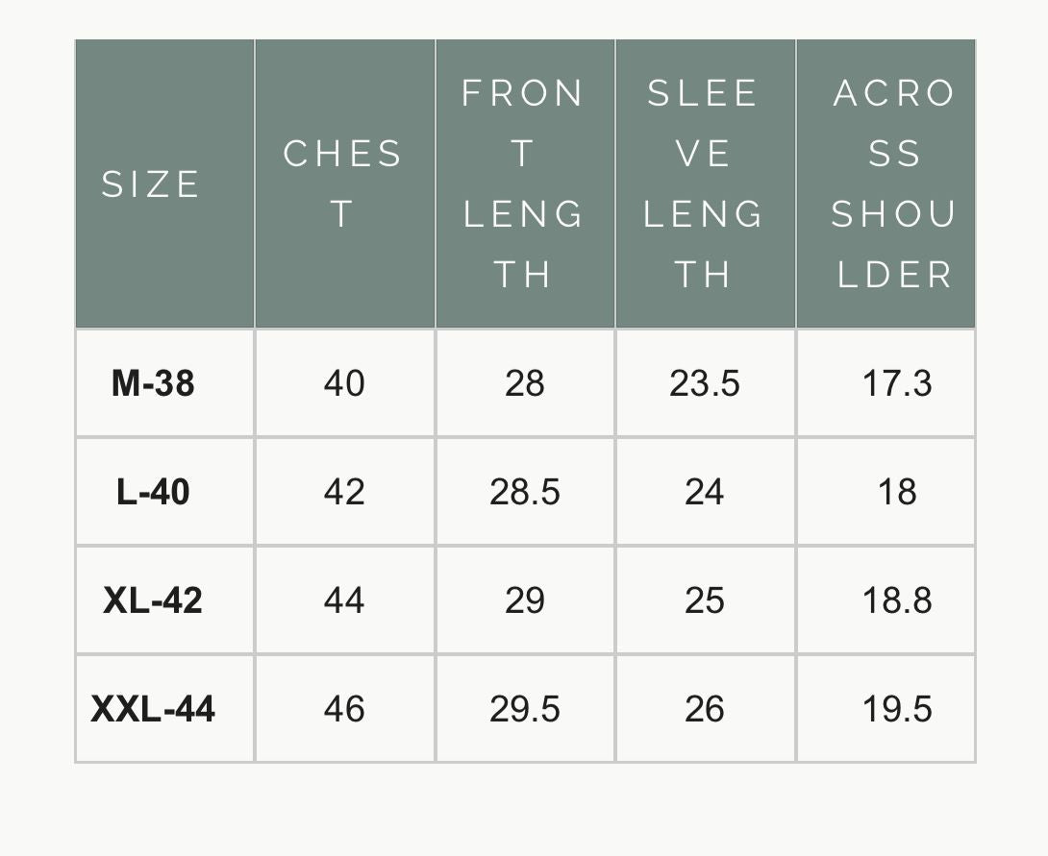Click across shoulder value 19.5
Viewport: 1048px width, 856px height.
(897, 709)
